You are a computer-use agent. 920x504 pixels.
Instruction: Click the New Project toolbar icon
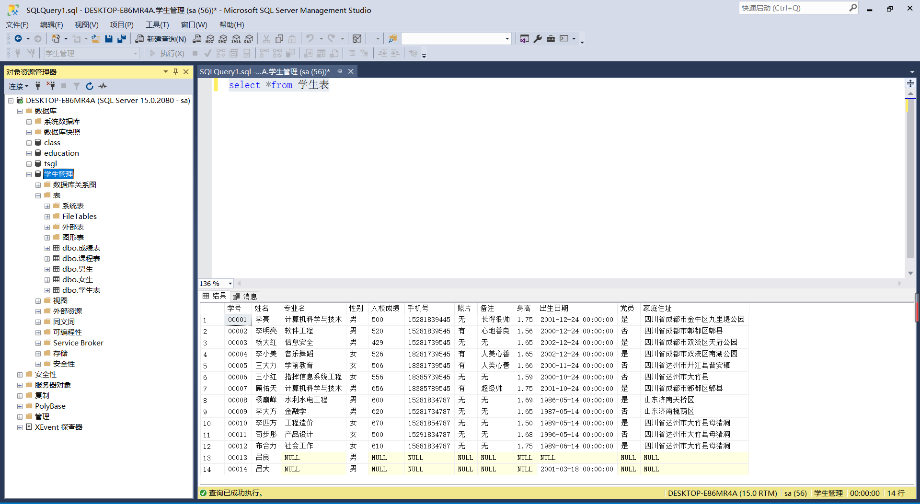56,39
